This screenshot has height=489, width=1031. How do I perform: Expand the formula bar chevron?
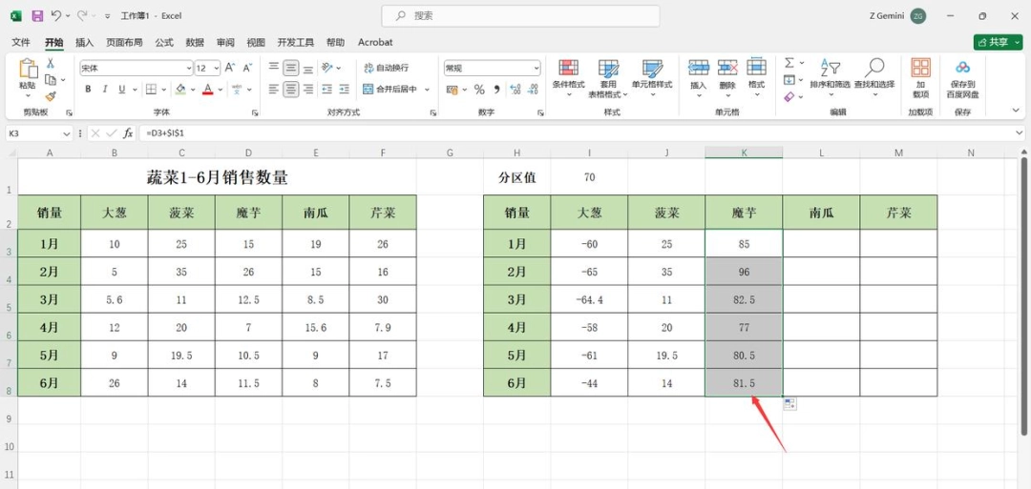click(x=1020, y=133)
